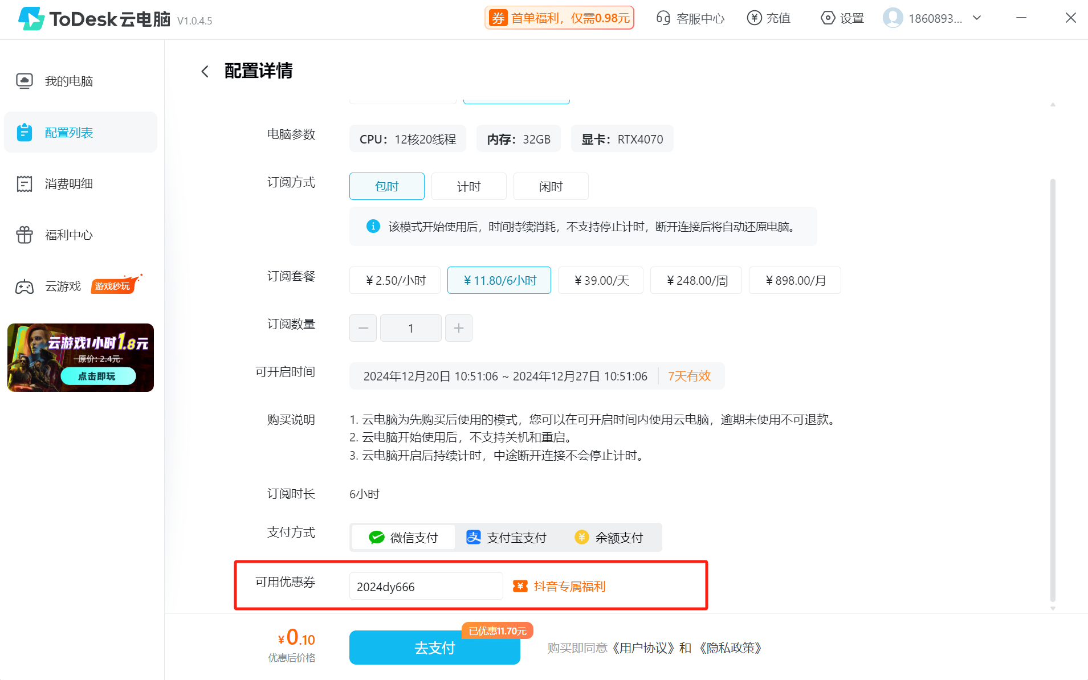Click the cloud gaming promo thumbnail
This screenshot has height=680, width=1088.
tap(80, 358)
